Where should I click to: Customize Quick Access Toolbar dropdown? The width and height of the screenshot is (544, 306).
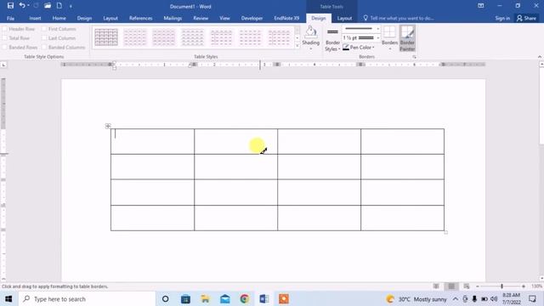pos(71,6)
